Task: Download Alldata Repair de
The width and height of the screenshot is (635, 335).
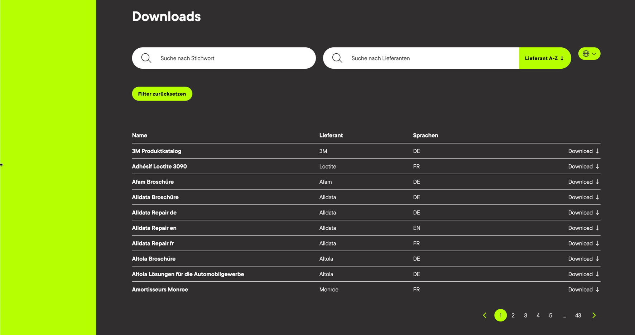Action: [x=583, y=213]
